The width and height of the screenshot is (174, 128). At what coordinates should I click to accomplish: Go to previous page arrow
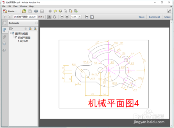pyautogui.click(x=5, y=17)
